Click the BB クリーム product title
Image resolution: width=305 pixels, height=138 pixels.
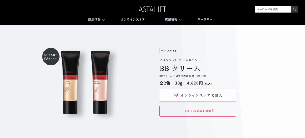tap(180, 68)
